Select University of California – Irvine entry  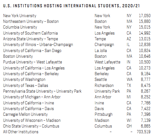[29, 103]
